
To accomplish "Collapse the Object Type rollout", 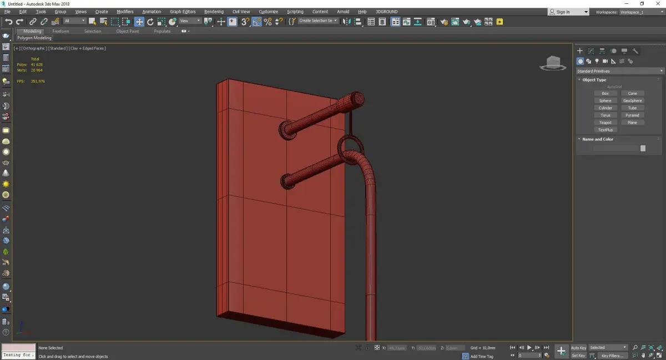I will (594, 80).
